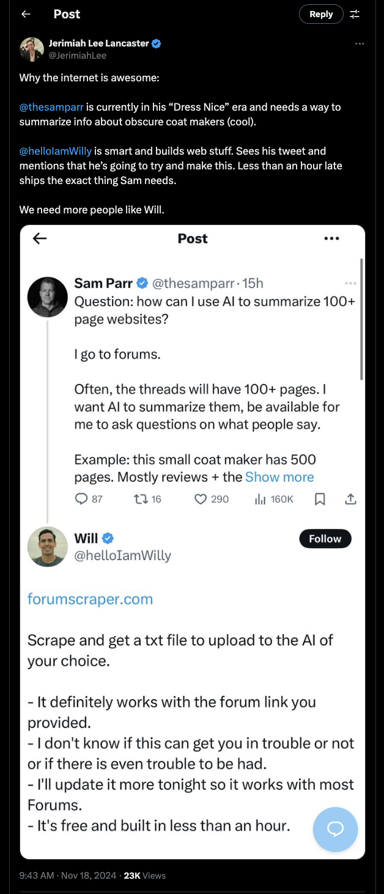Click the reply icon on Sam Parr's tweet
384x894 pixels.
[x=81, y=499]
